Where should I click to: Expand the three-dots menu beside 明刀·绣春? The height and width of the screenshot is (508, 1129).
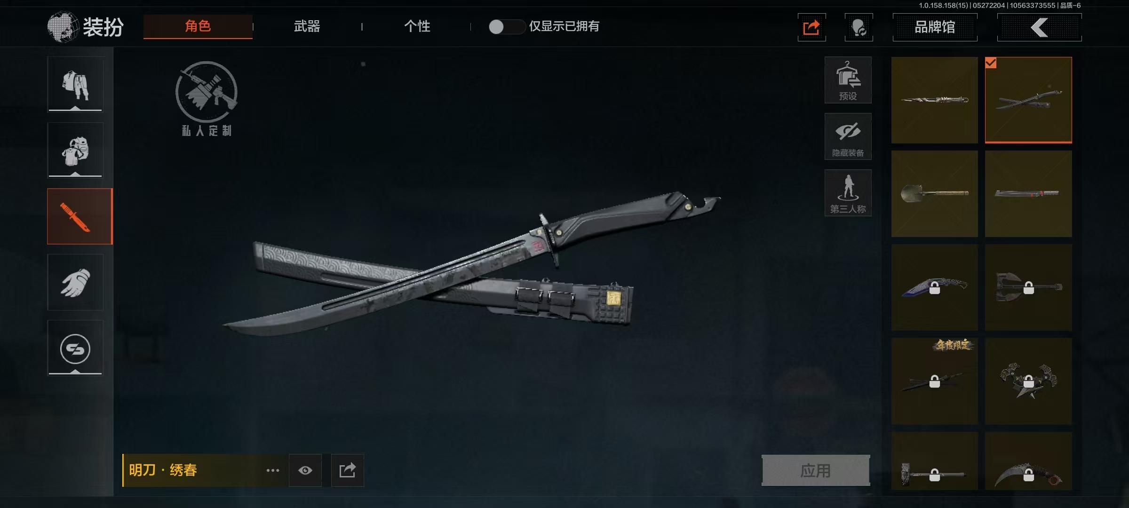pyautogui.click(x=273, y=470)
